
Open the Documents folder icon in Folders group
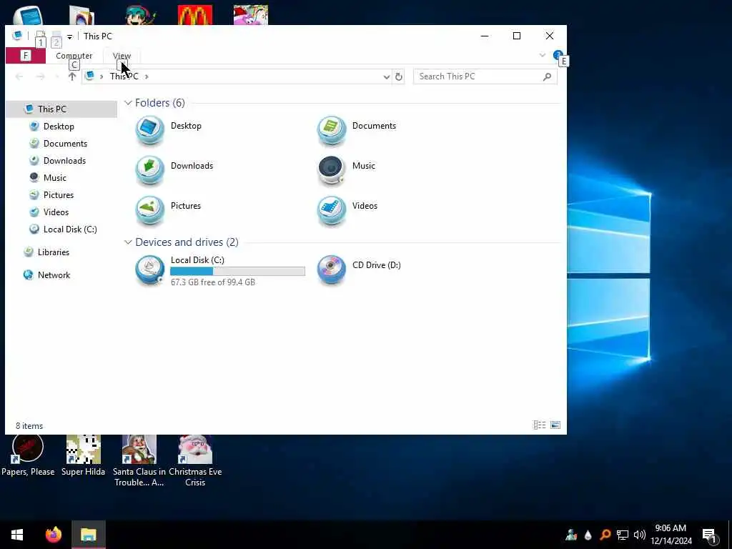(x=332, y=130)
